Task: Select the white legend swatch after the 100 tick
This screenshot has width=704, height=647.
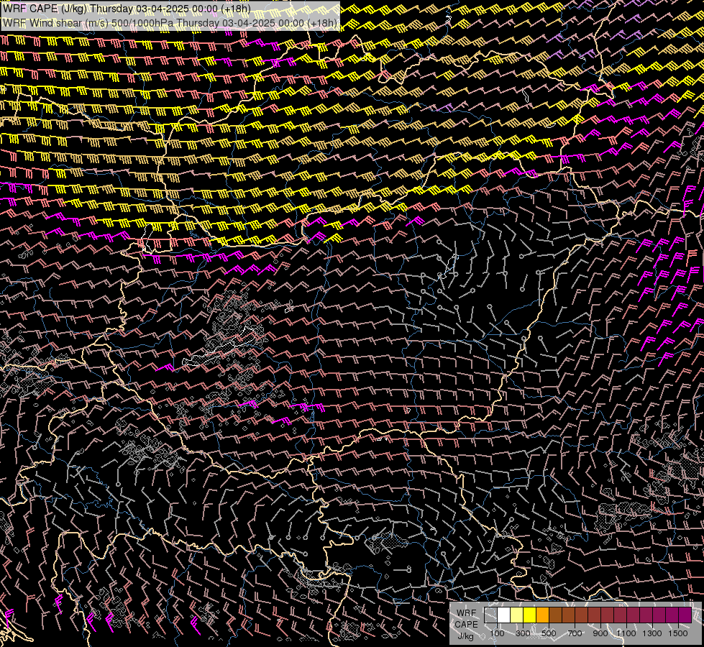Action: 504,615
